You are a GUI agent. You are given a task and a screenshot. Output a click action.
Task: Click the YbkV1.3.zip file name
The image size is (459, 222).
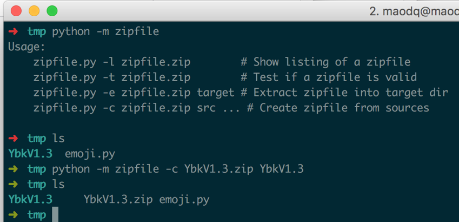click(x=118, y=200)
